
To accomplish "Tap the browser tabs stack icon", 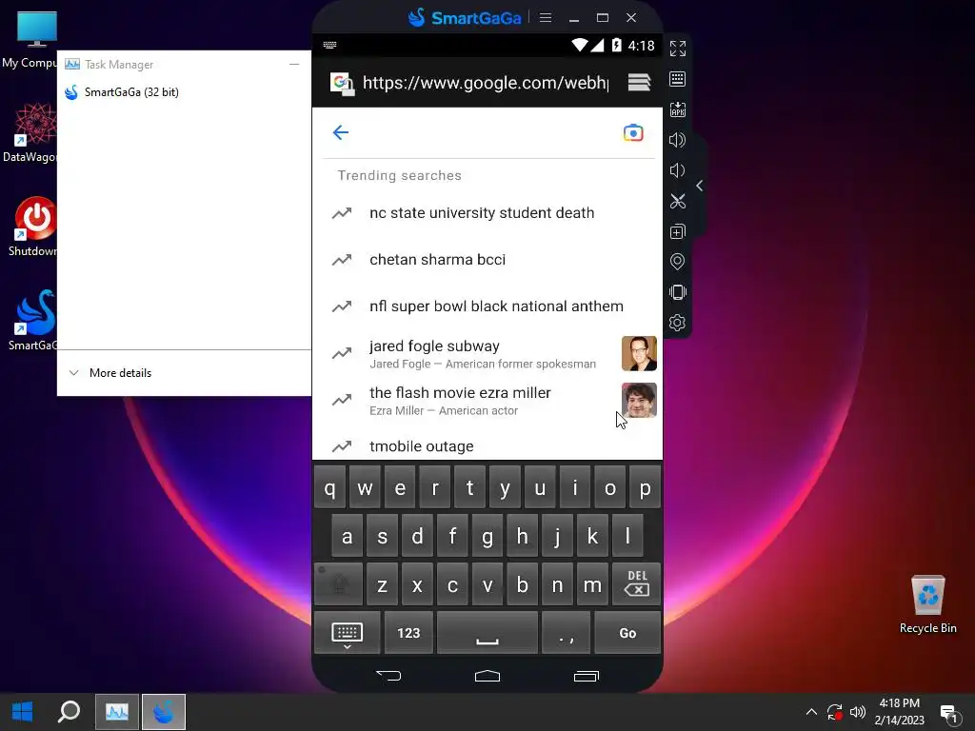I will [639, 82].
